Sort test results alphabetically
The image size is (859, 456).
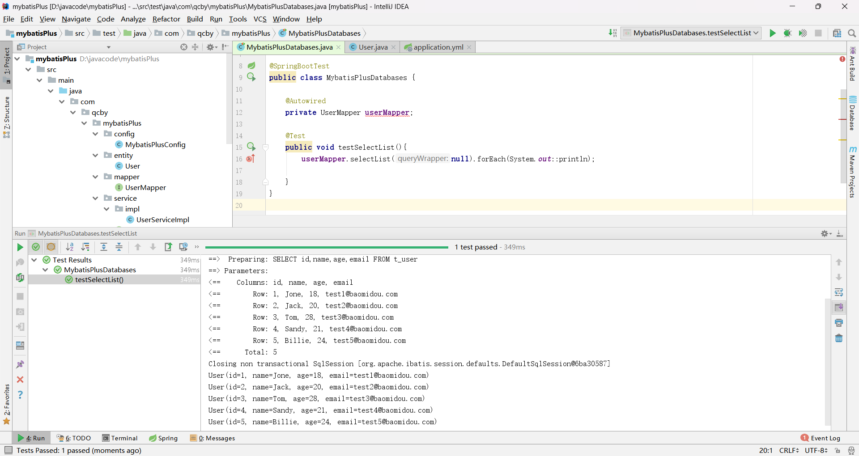[70, 247]
